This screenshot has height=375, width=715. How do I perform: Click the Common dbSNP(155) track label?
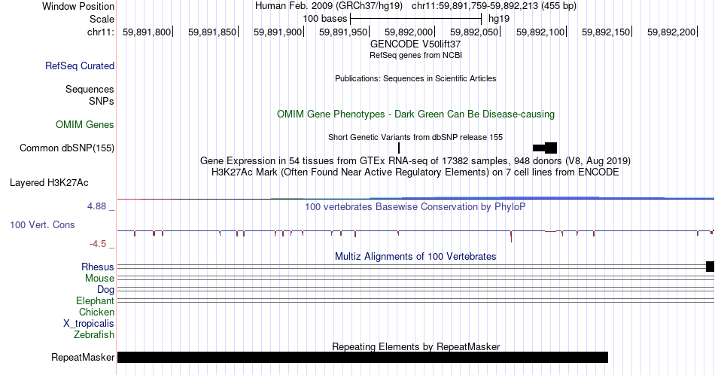click(67, 148)
